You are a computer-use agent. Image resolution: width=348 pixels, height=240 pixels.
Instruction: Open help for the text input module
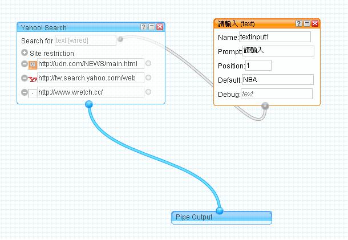[299, 23]
